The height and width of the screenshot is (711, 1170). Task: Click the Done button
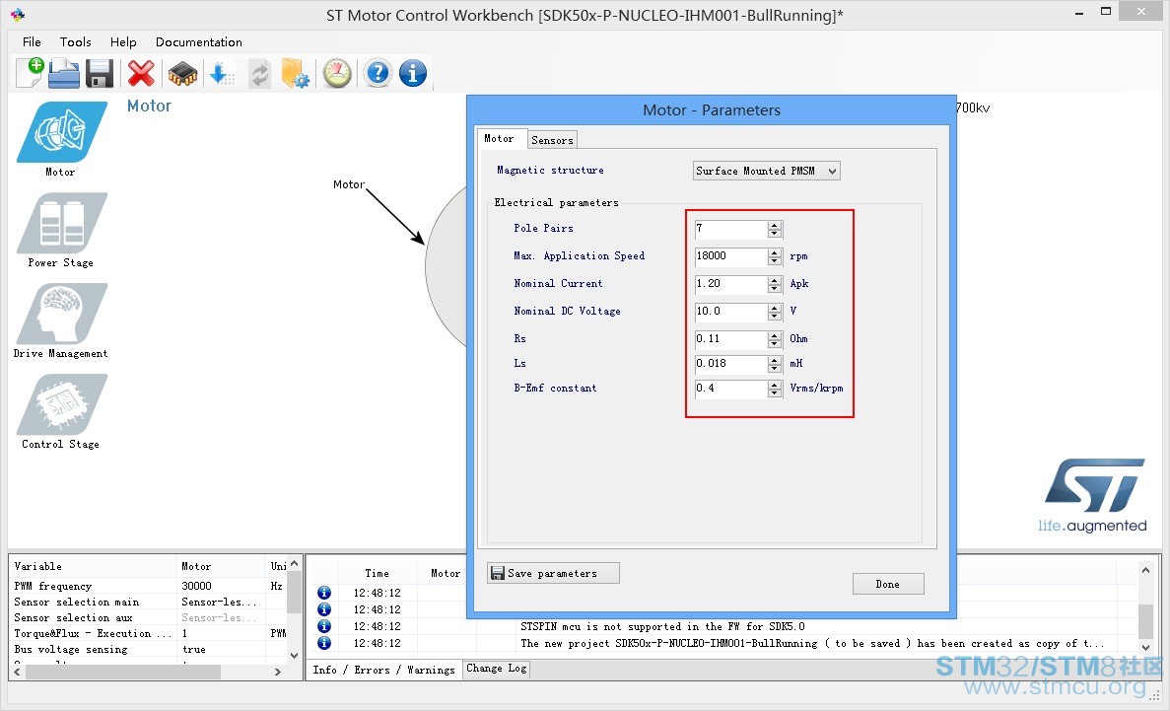point(888,584)
